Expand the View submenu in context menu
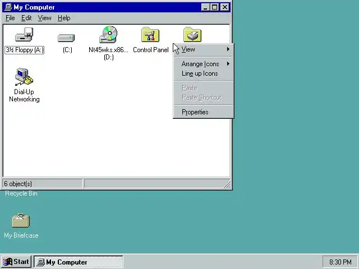Screen dimensions: 359x269 tap(203, 49)
